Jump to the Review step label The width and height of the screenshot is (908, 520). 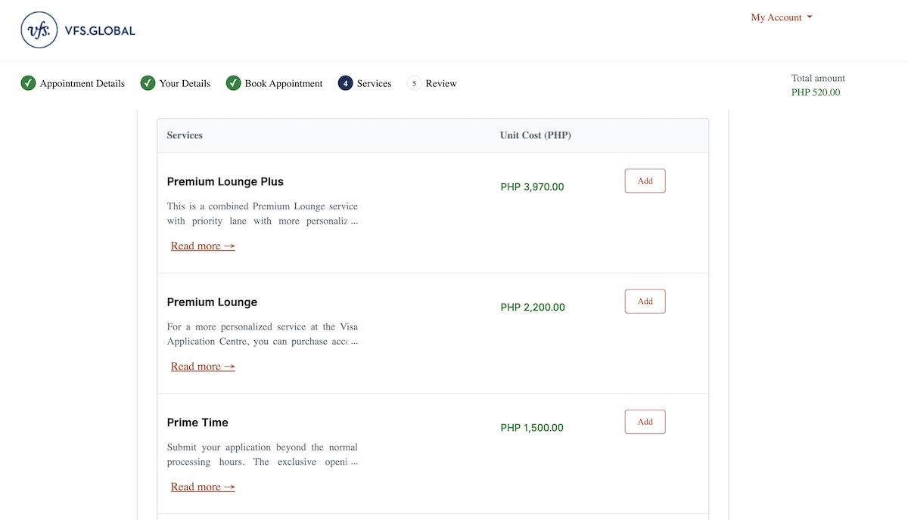click(x=441, y=83)
